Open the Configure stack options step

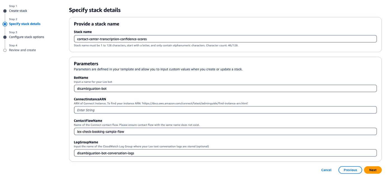[27, 37]
